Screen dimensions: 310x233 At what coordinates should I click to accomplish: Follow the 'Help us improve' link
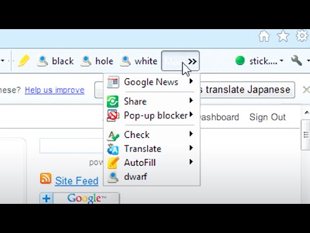(x=54, y=90)
